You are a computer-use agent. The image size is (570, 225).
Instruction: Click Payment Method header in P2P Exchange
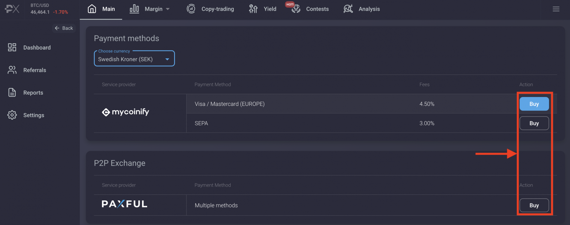coord(213,185)
